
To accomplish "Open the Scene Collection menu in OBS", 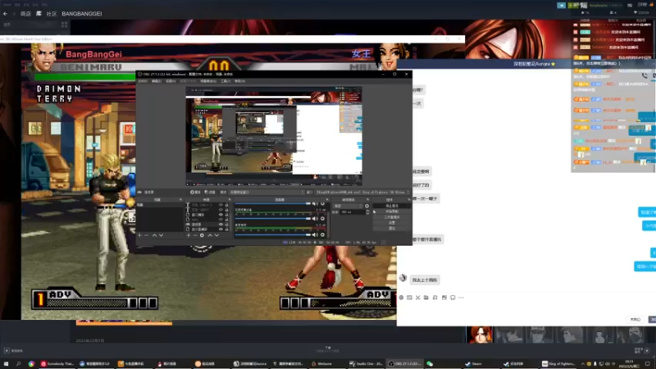I will tap(208, 80).
